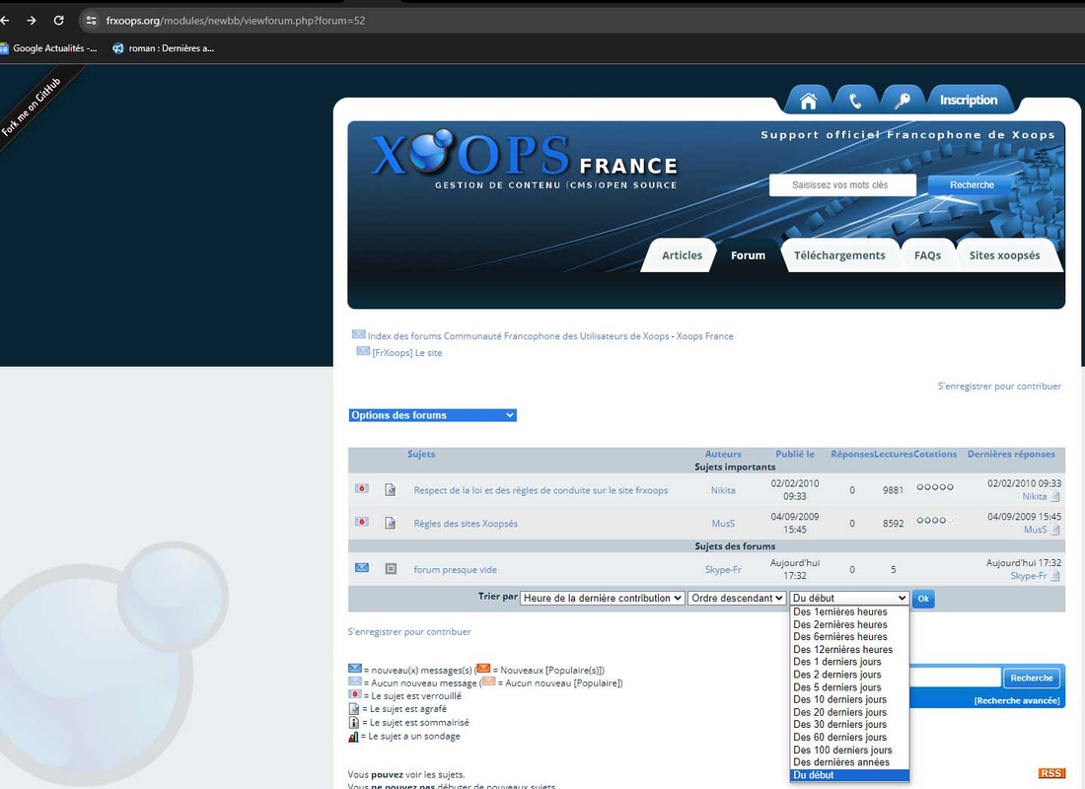Screen dimensions: 1085x789
Task: Open the Fork me on GitHub ribbon
Action: (x=33, y=106)
